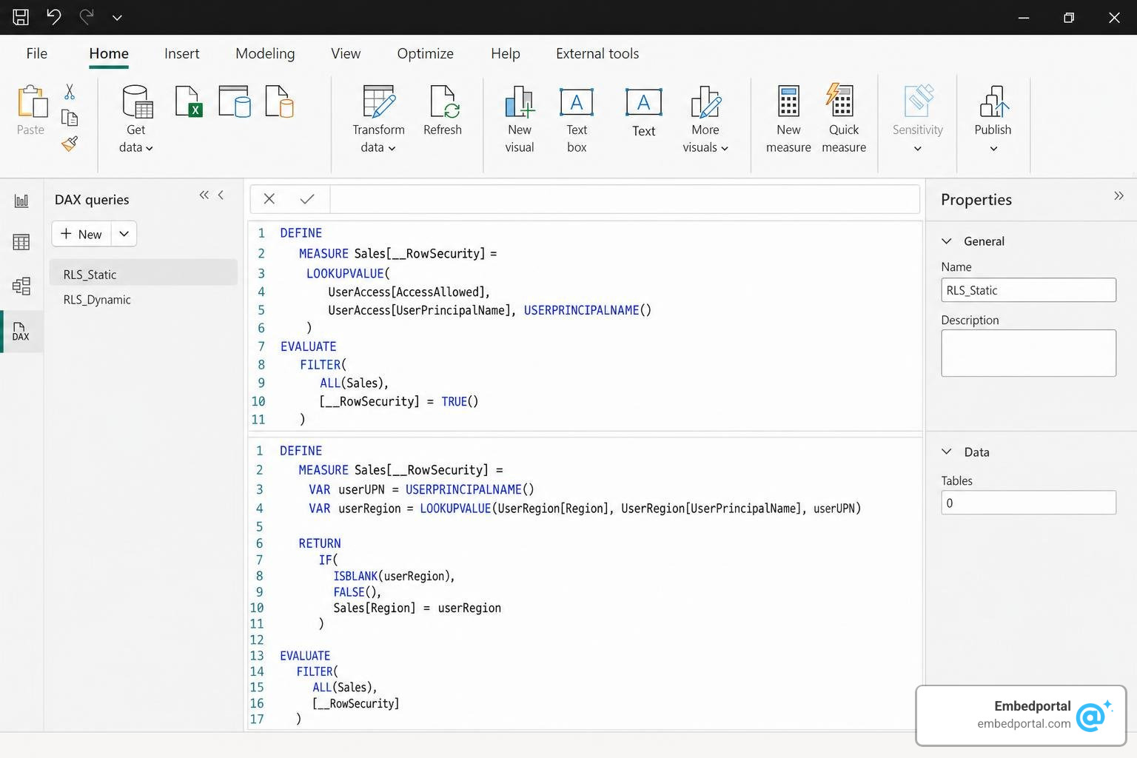Cancel edit with the X icon
The width and height of the screenshot is (1137, 758).
(269, 198)
